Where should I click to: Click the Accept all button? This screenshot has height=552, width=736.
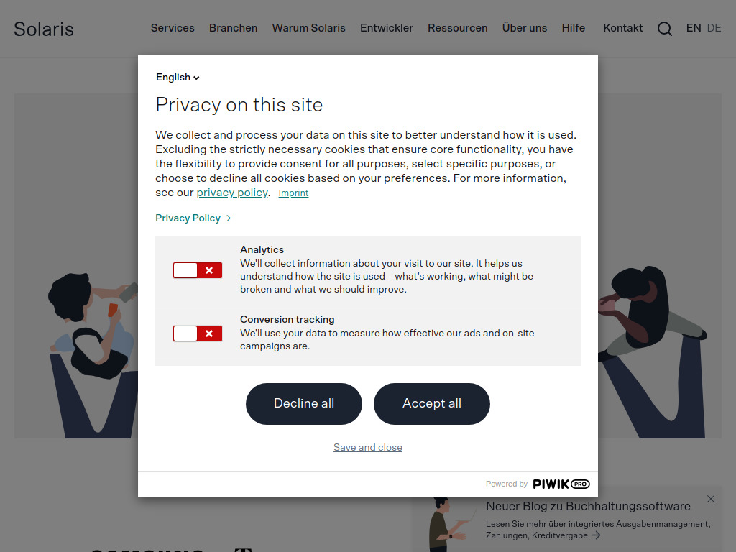(x=431, y=404)
